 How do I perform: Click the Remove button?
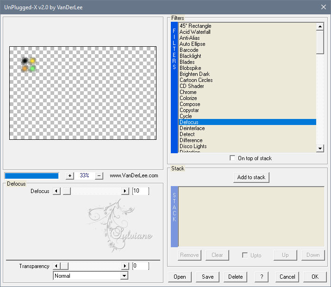tap(189, 255)
